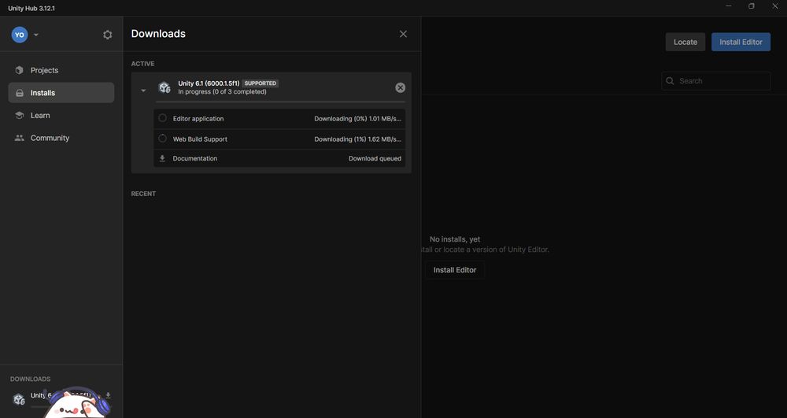Click the Locate button
This screenshot has height=418, width=787.
coord(685,43)
